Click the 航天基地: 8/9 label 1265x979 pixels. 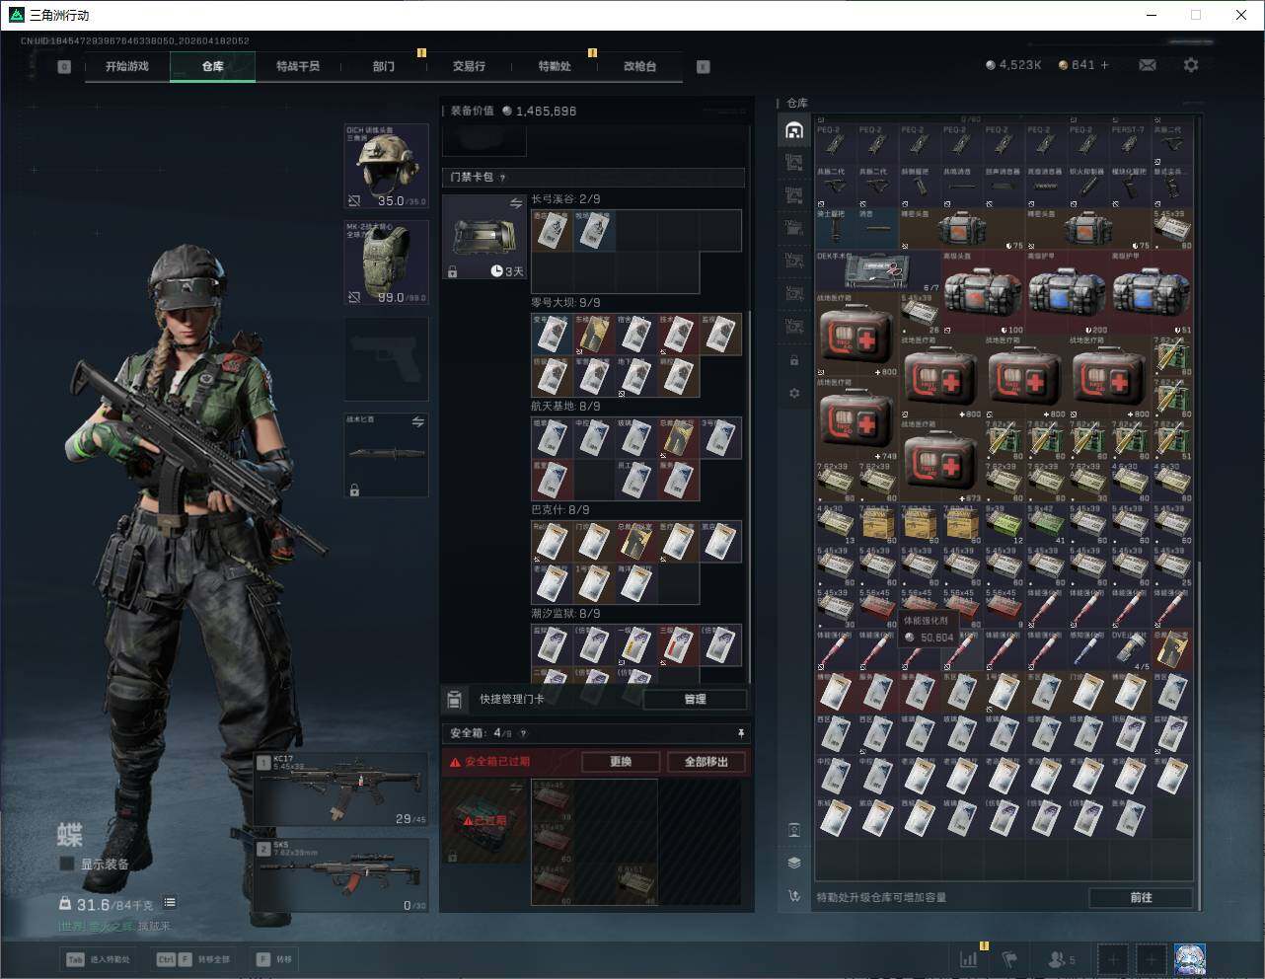pos(565,407)
